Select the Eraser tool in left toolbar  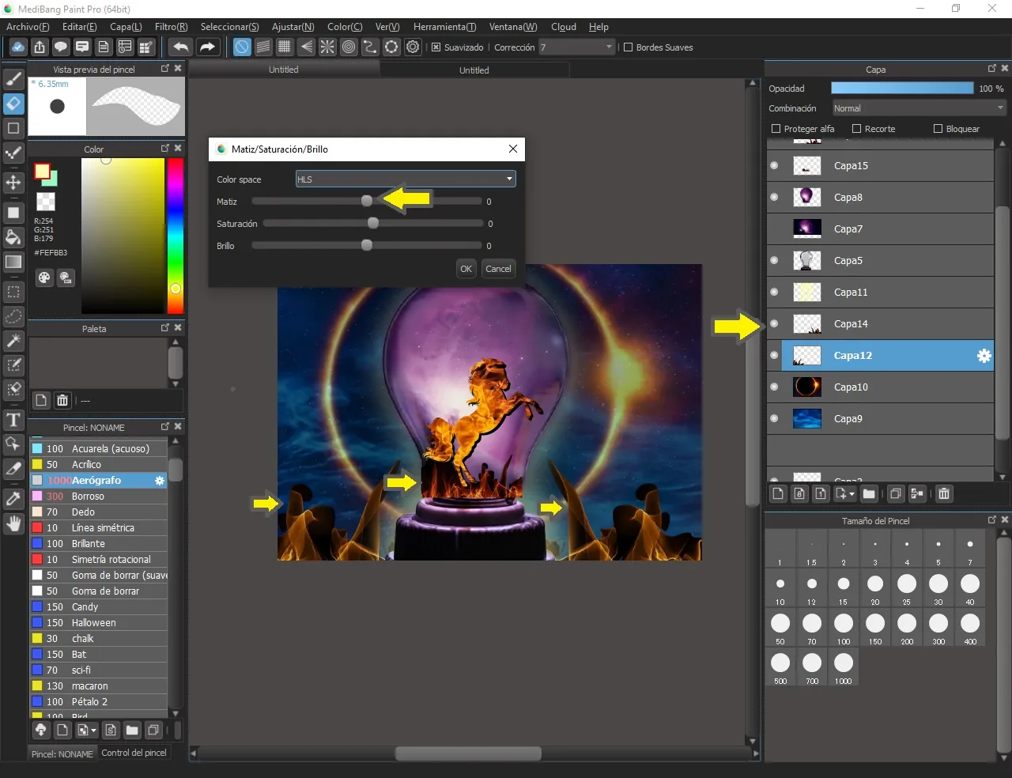(13, 104)
